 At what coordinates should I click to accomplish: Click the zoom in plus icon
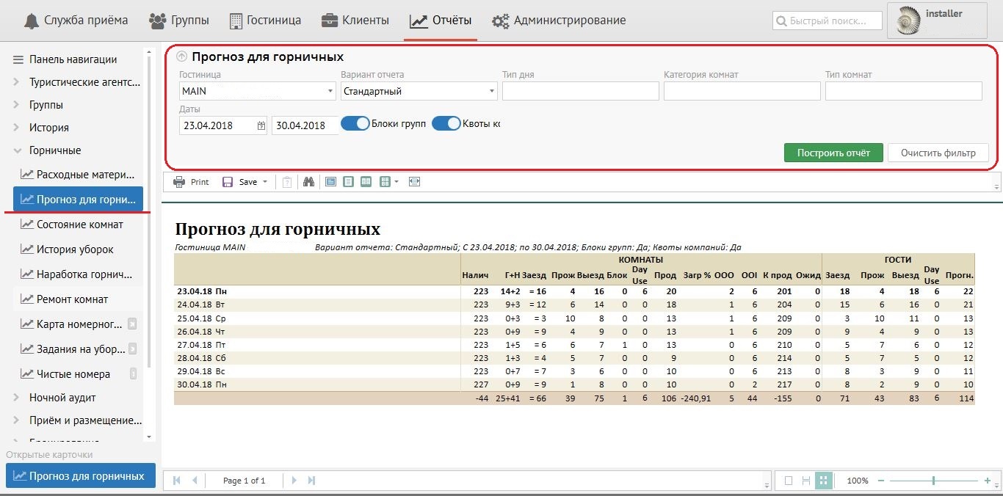[987, 481]
